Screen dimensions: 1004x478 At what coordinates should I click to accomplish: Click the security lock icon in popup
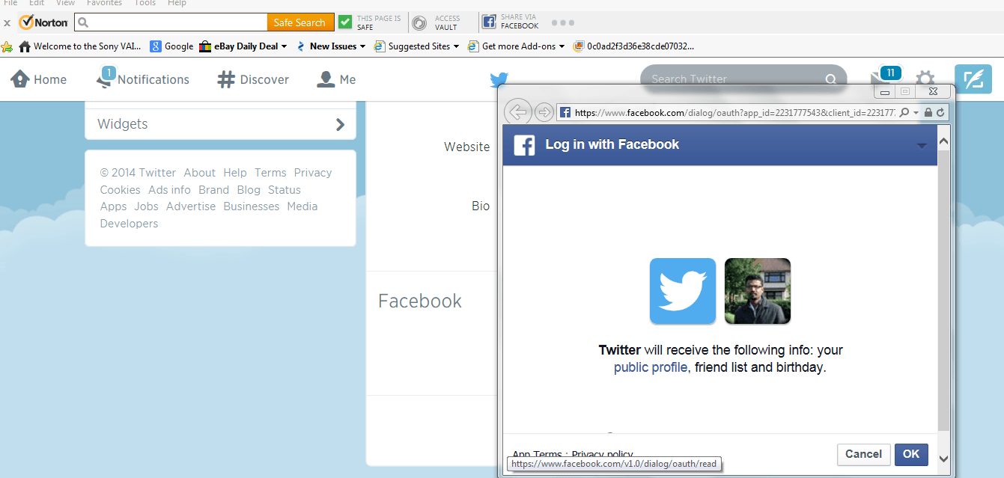tap(928, 113)
